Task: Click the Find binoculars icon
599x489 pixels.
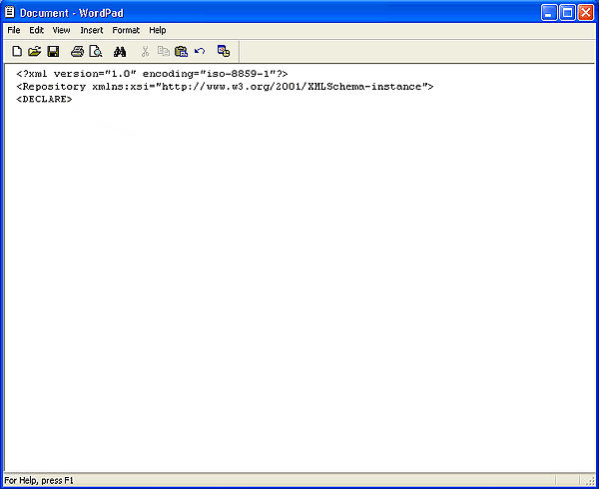Action: 120,51
